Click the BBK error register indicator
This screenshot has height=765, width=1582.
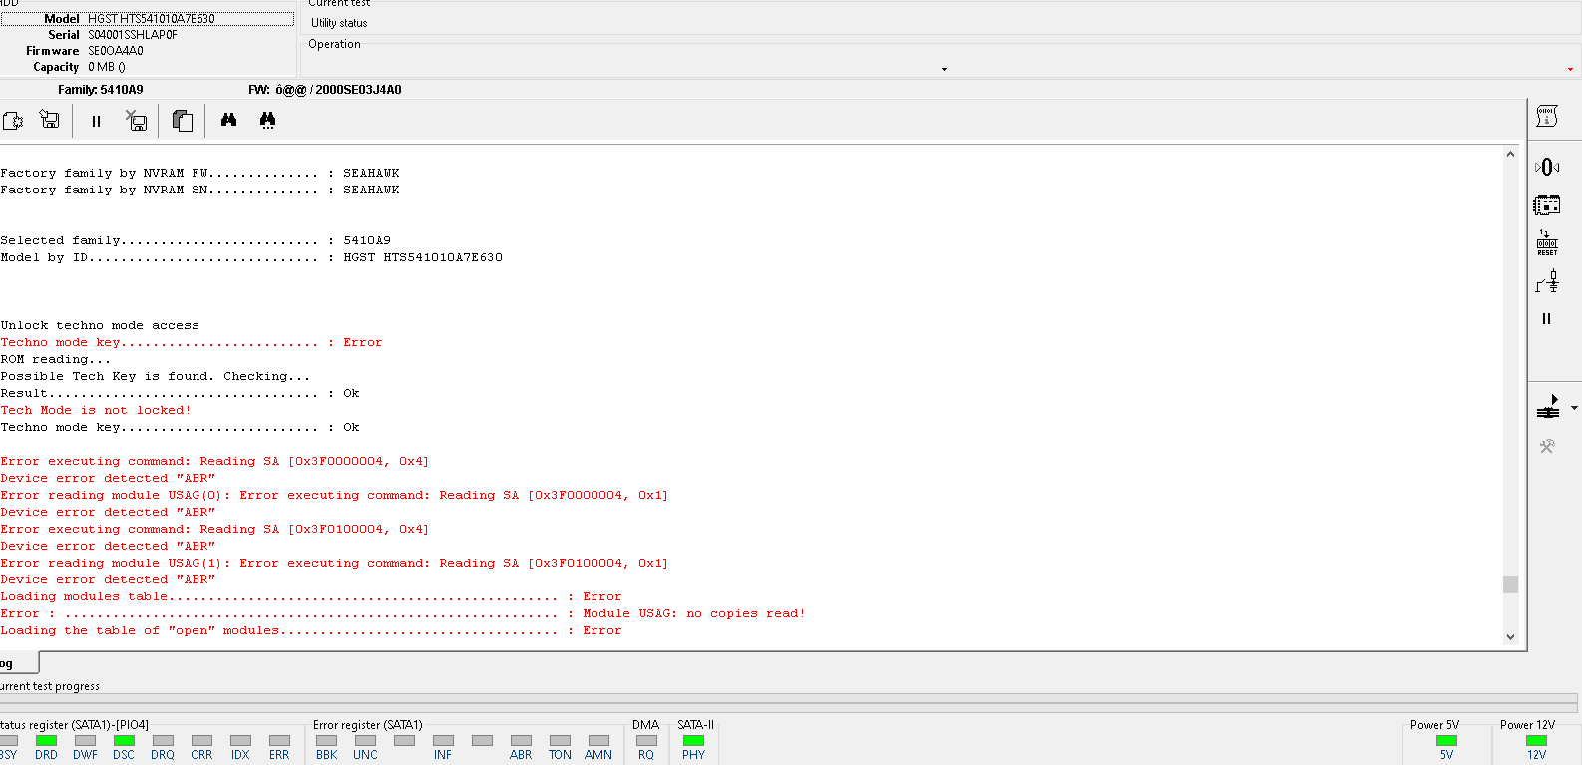pyautogui.click(x=326, y=740)
